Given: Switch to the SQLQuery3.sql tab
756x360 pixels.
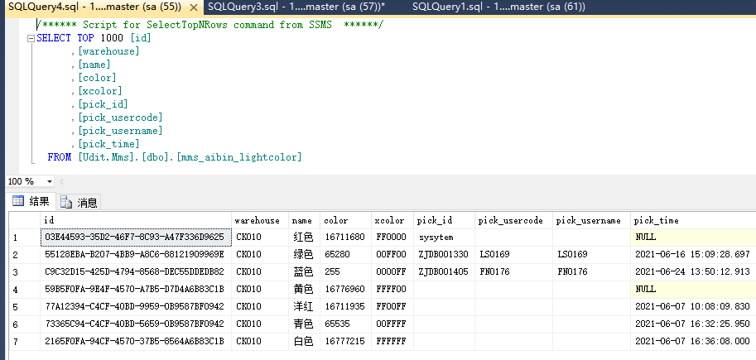Looking at the screenshot, I should (x=296, y=7).
